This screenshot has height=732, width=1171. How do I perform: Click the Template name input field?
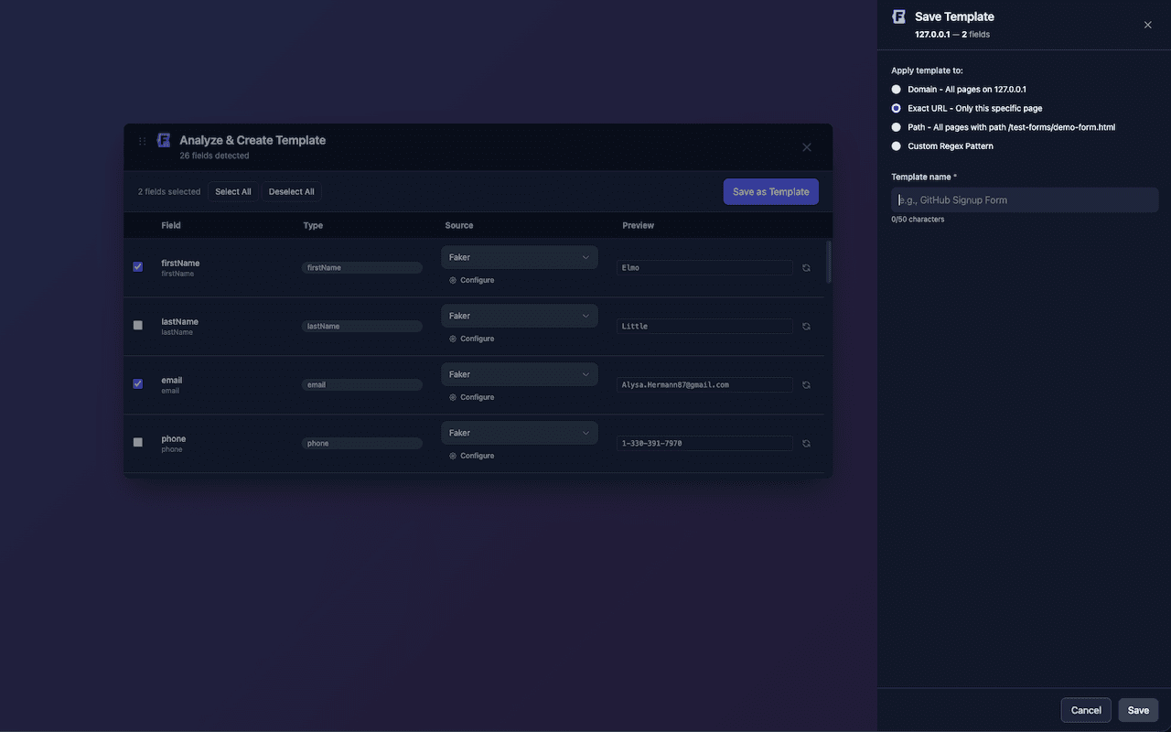tap(1024, 199)
